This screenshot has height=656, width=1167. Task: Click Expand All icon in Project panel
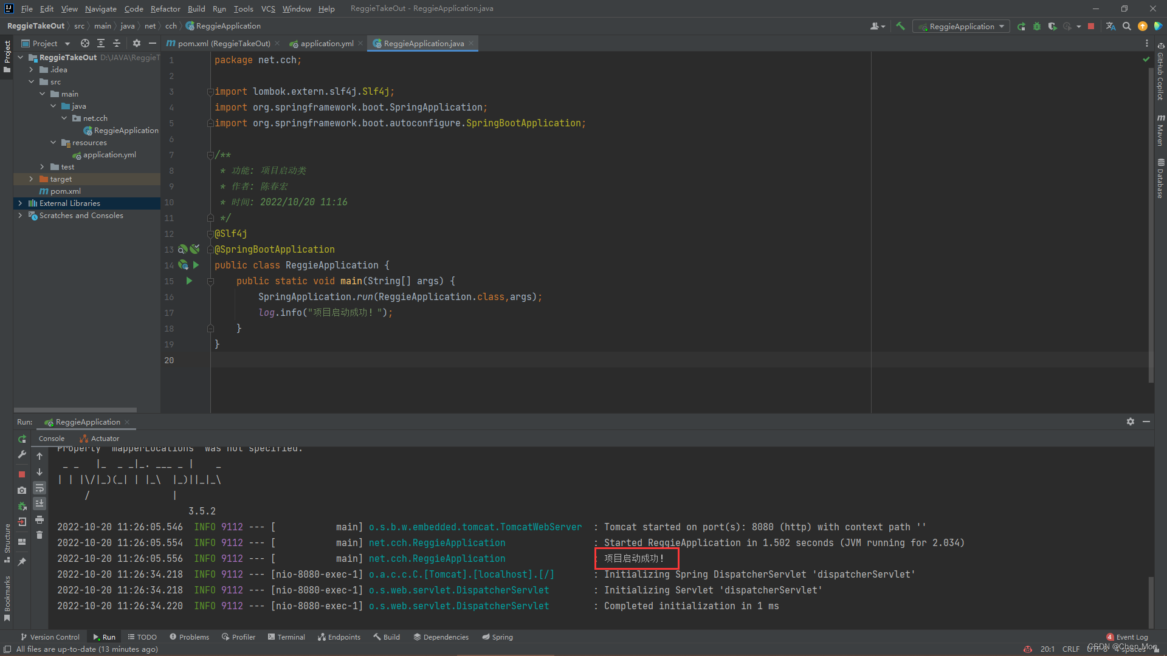[101, 43]
